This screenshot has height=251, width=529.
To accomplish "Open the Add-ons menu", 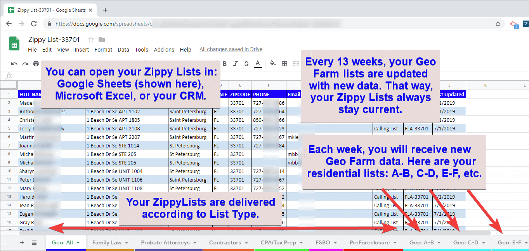I will point(164,50).
